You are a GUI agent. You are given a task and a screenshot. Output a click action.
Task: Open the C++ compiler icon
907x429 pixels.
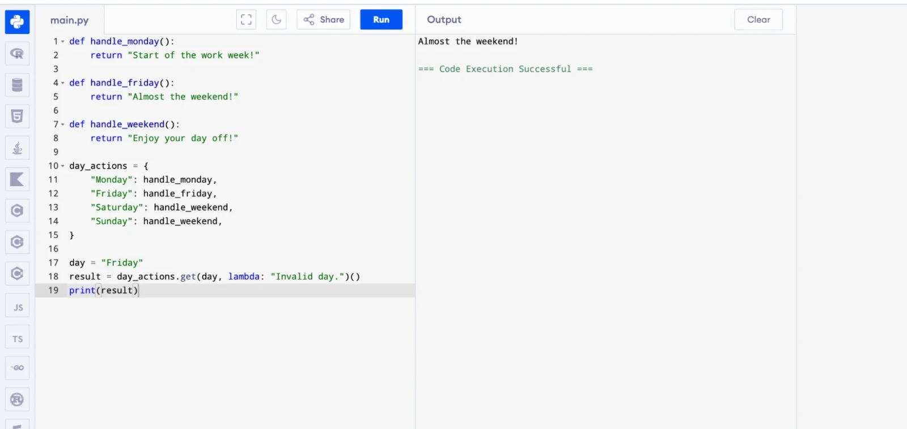17,242
